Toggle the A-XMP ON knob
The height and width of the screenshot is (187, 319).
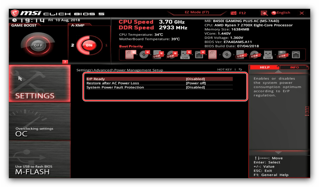pyautogui.click(x=89, y=45)
